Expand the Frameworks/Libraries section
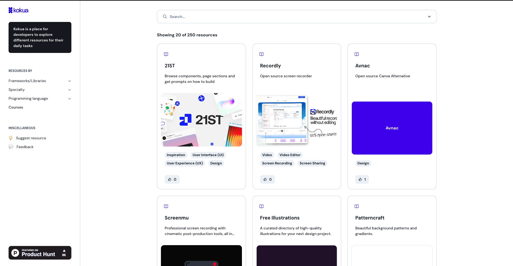 coord(40,81)
